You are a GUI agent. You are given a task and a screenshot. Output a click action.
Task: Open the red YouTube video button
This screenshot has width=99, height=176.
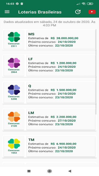click(92, 12)
